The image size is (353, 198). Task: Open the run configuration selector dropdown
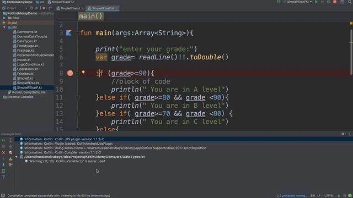pos(298,2)
